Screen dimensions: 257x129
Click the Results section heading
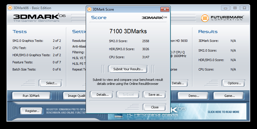[208, 32]
